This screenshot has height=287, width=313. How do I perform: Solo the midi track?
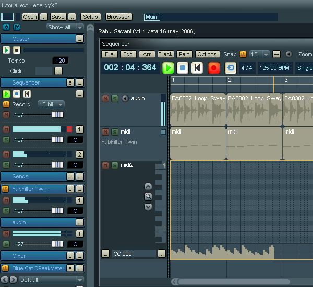tap(115, 132)
